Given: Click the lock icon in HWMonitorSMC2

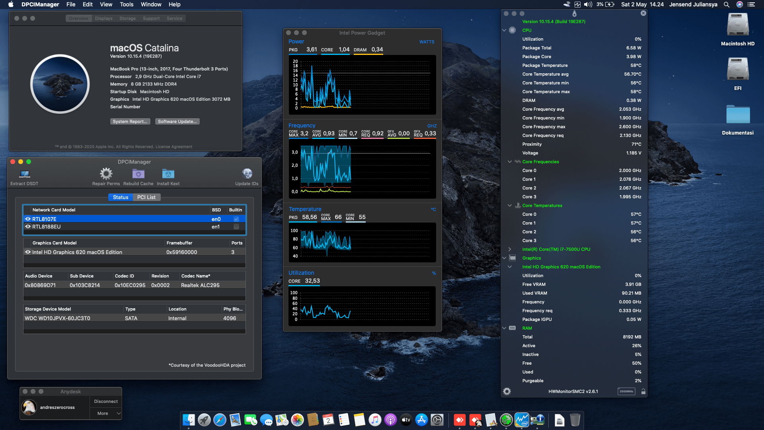Looking at the screenshot, I should click(x=643, y=391).
